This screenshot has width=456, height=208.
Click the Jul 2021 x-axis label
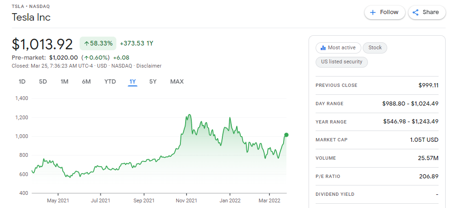pos(101,200)
